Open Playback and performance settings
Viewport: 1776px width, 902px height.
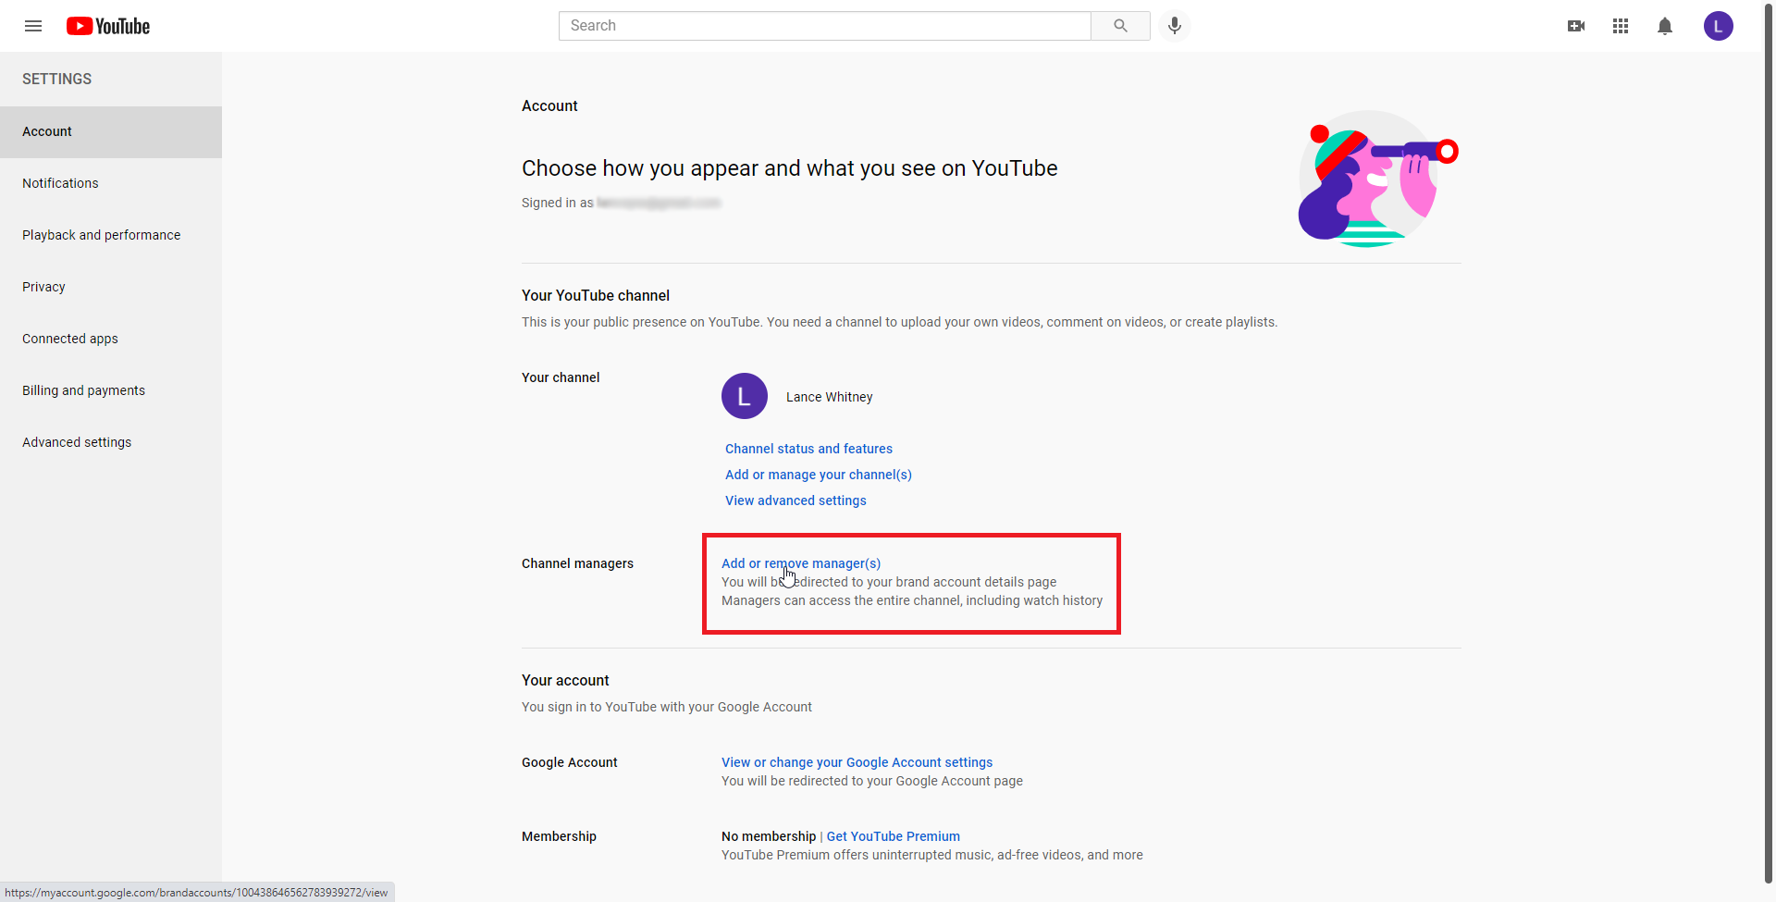(111, 235)
